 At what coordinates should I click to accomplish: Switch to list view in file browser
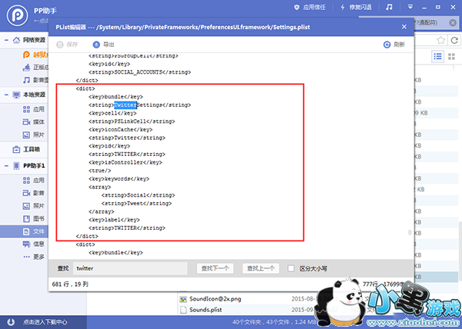tap(437, 56)
